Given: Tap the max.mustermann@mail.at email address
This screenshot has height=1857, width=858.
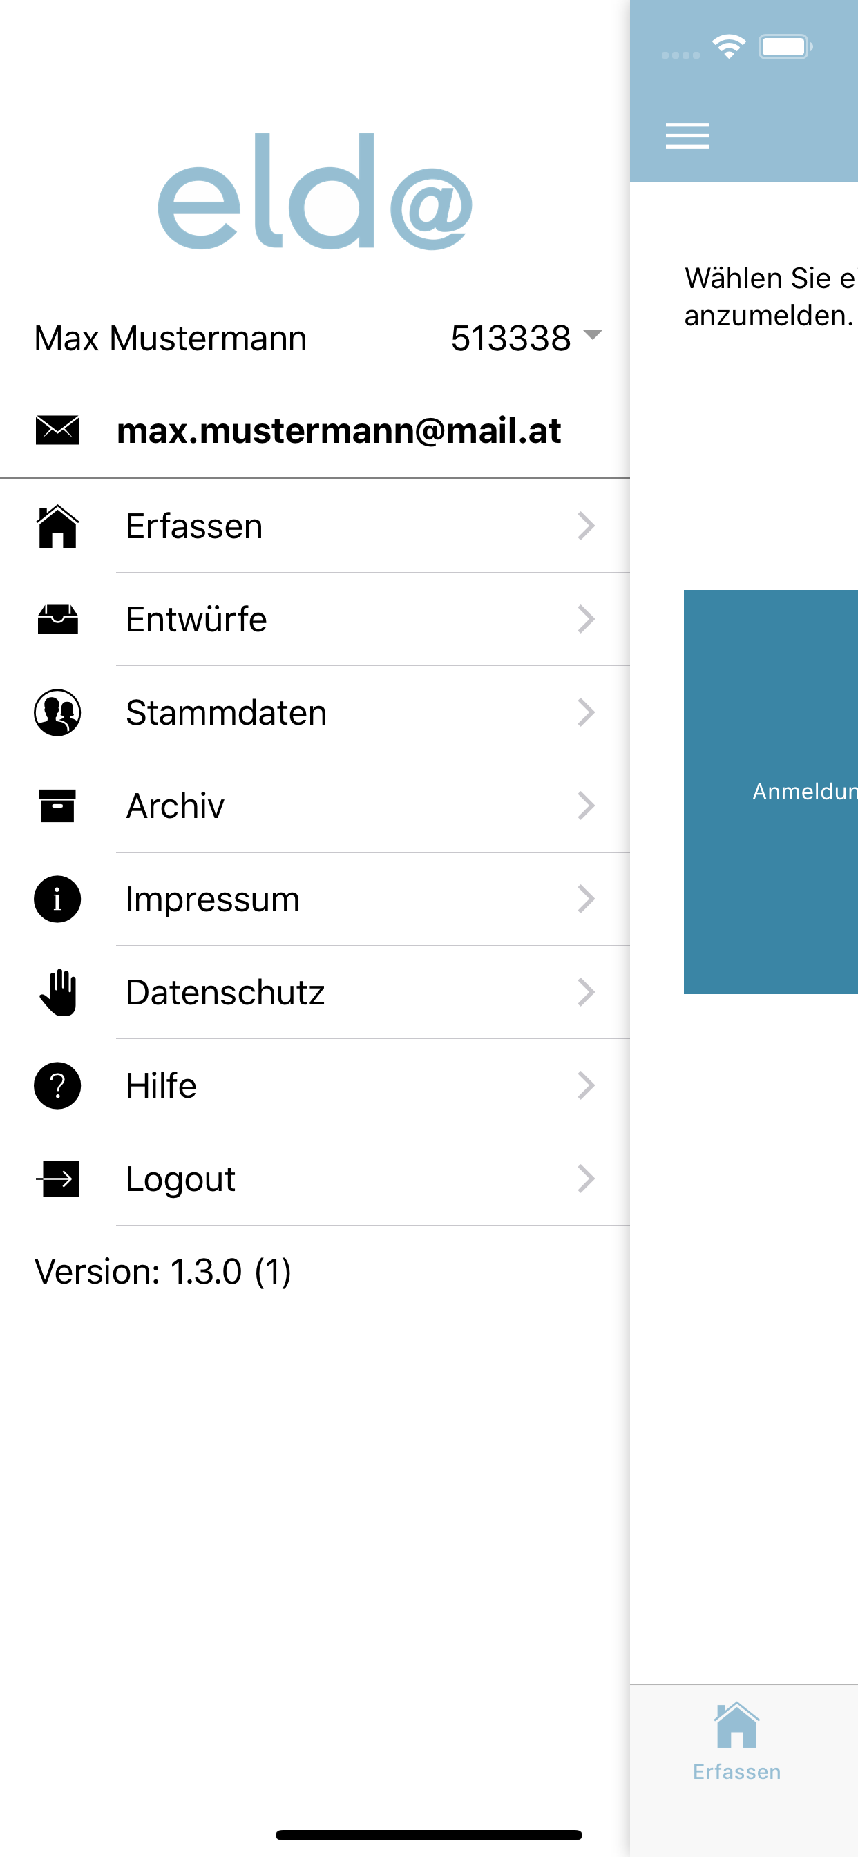Looking at the screenshot, I should coord(339,430).
